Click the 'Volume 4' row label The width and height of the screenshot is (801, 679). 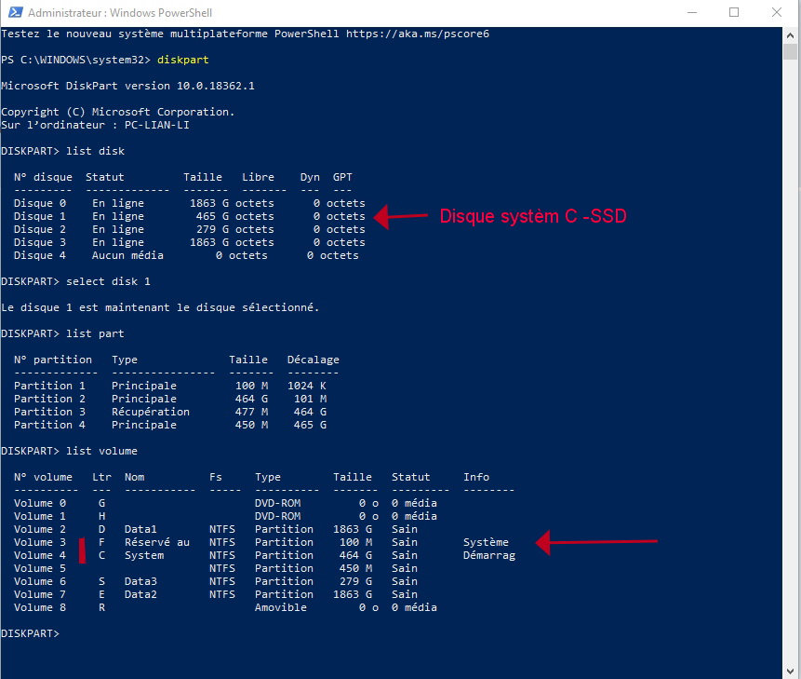point(40,555)
